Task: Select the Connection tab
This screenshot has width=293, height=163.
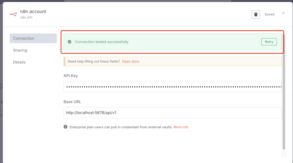Action: (33, 38)
